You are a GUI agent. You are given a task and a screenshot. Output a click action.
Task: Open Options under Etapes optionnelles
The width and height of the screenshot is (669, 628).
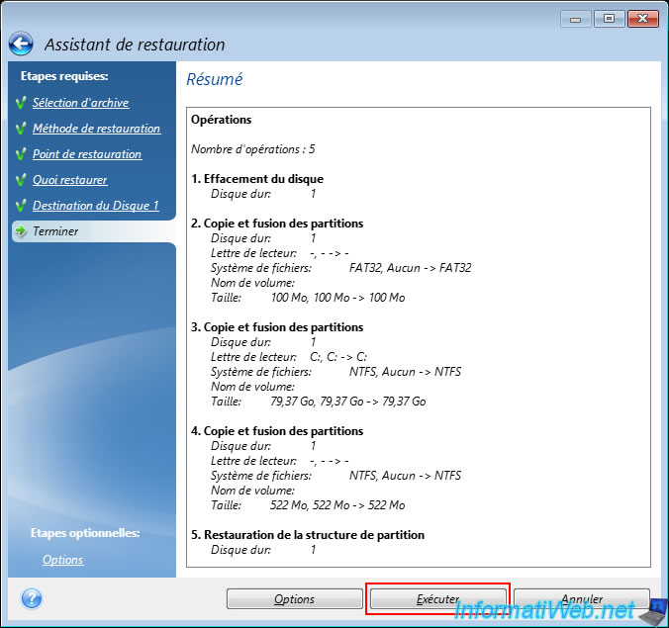(x=62, y=560)
